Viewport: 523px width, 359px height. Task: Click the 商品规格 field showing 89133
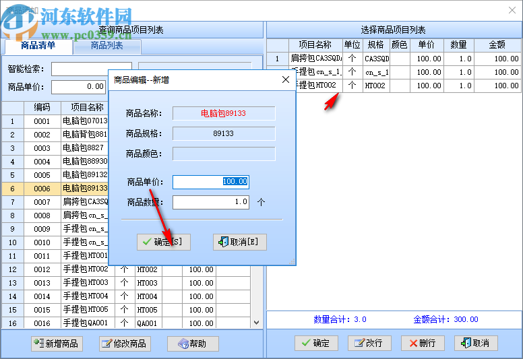click(224, 133)
